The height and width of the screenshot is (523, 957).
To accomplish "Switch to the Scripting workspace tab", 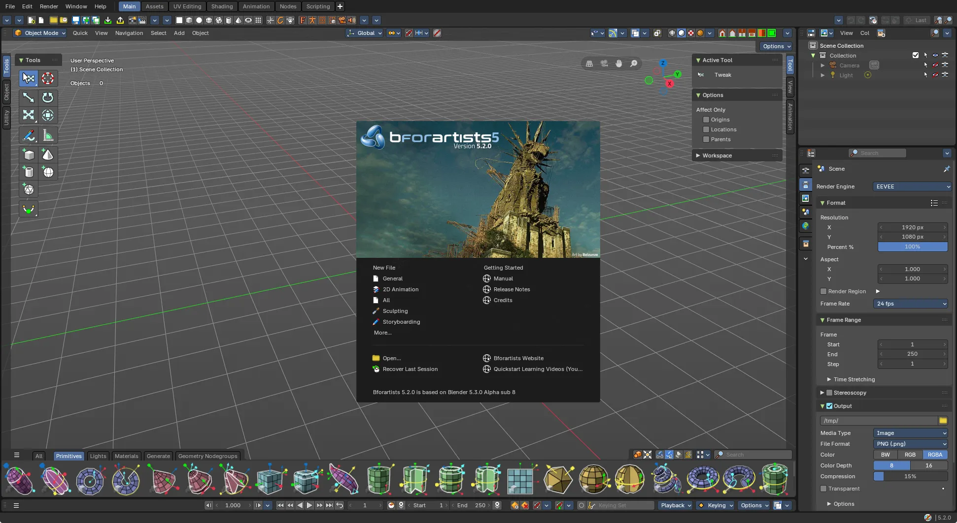I will 318,6.
